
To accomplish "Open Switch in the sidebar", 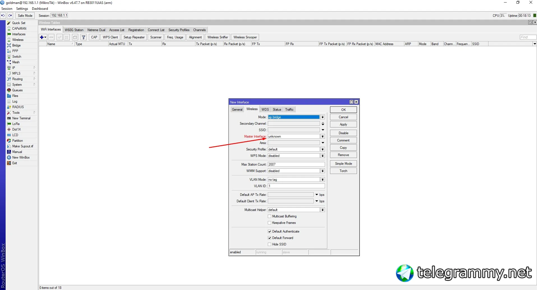I will click(x=17, y=57).
